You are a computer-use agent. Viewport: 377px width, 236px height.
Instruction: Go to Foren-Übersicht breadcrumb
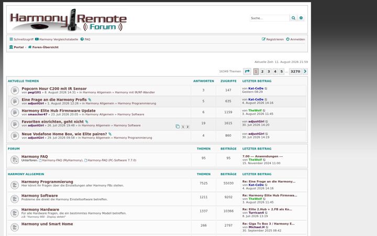[43, 47]
